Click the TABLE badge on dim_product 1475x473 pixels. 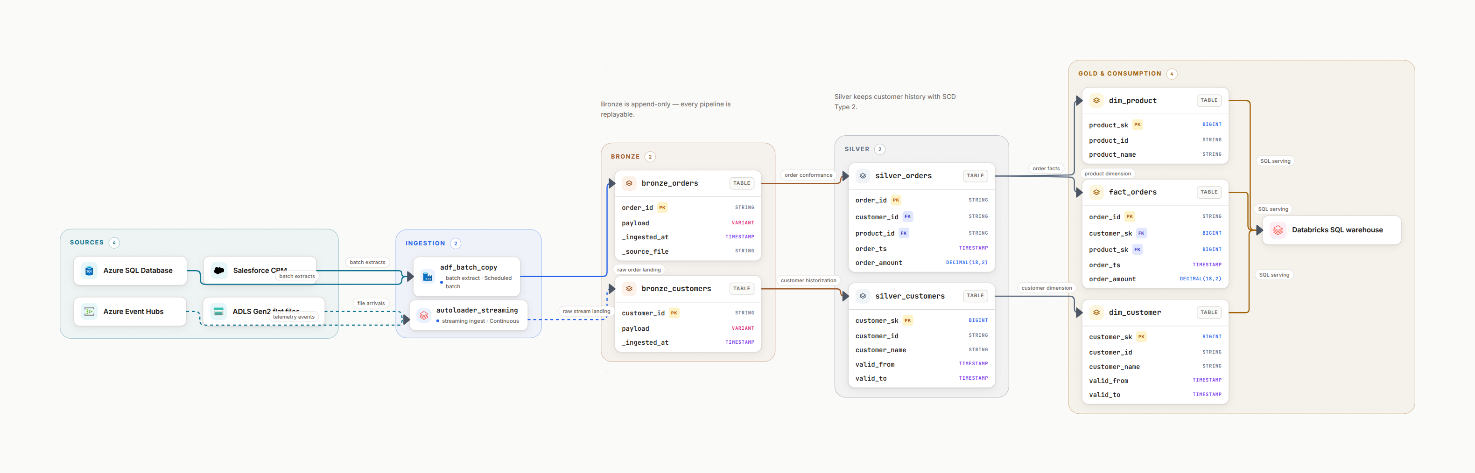pyautogui.click(x=1209, y=101)
